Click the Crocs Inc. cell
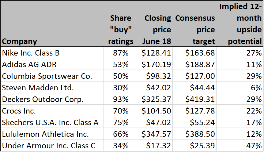This screenshot has width=264, height=152. pyautogui.click(x=19, y=111)
